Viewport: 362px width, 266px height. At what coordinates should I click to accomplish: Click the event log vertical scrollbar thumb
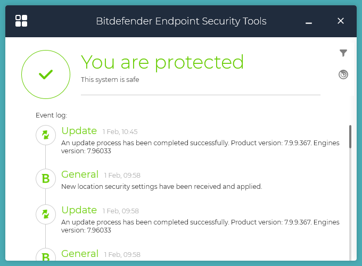click(350, 137)
